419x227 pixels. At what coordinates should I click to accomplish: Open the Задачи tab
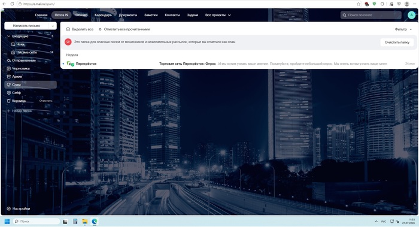pyautogui.click(x=192, y=15)
